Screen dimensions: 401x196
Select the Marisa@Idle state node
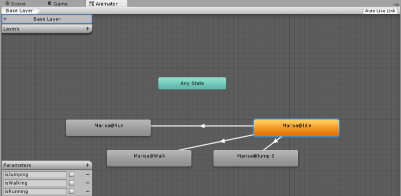(x=296, y=127)
